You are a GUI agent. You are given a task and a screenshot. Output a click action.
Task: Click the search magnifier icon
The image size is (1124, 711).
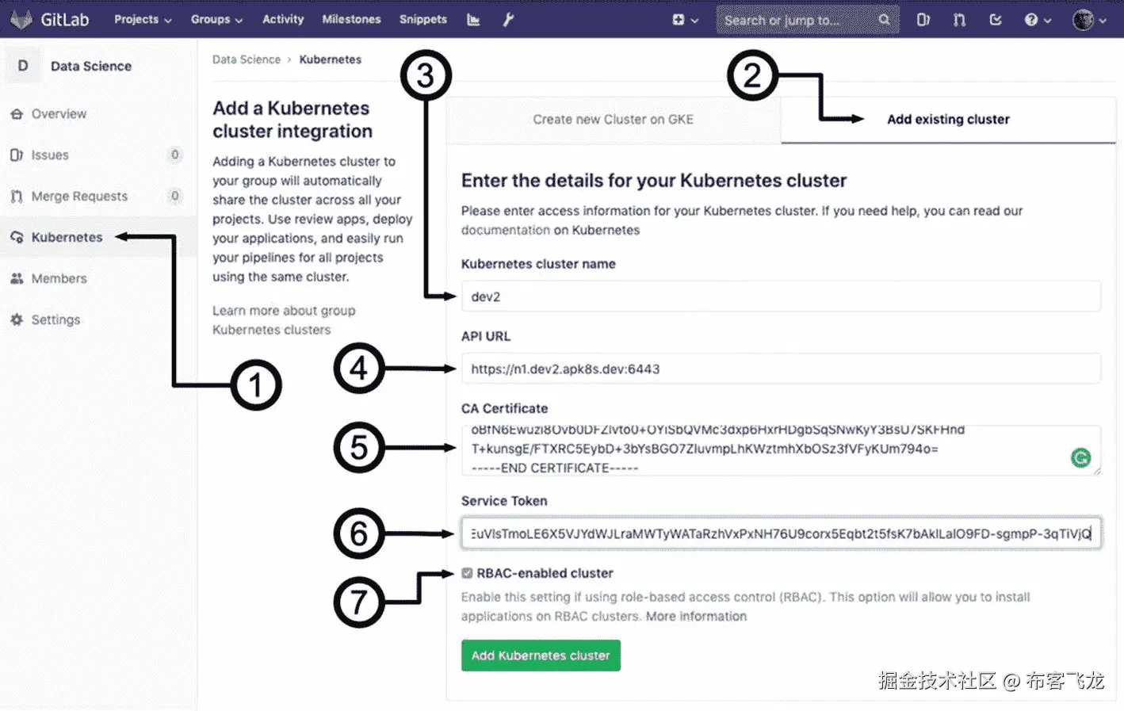click(884, 20)
